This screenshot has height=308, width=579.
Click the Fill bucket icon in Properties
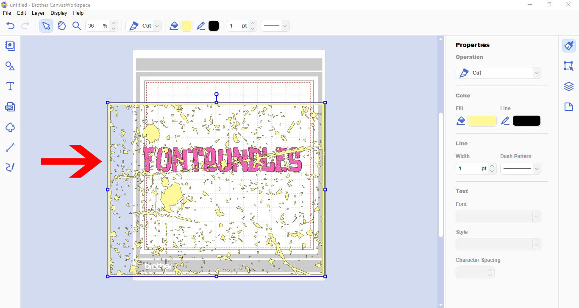pos(461,121)
